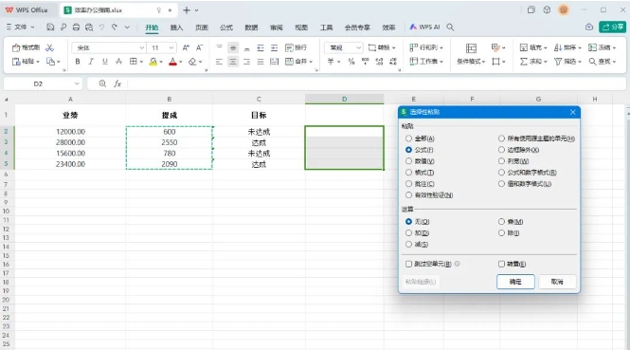Click the Save icon in quick access toolbar
Image resolution: width=630 pixels, height=350 pixels.
50,27
